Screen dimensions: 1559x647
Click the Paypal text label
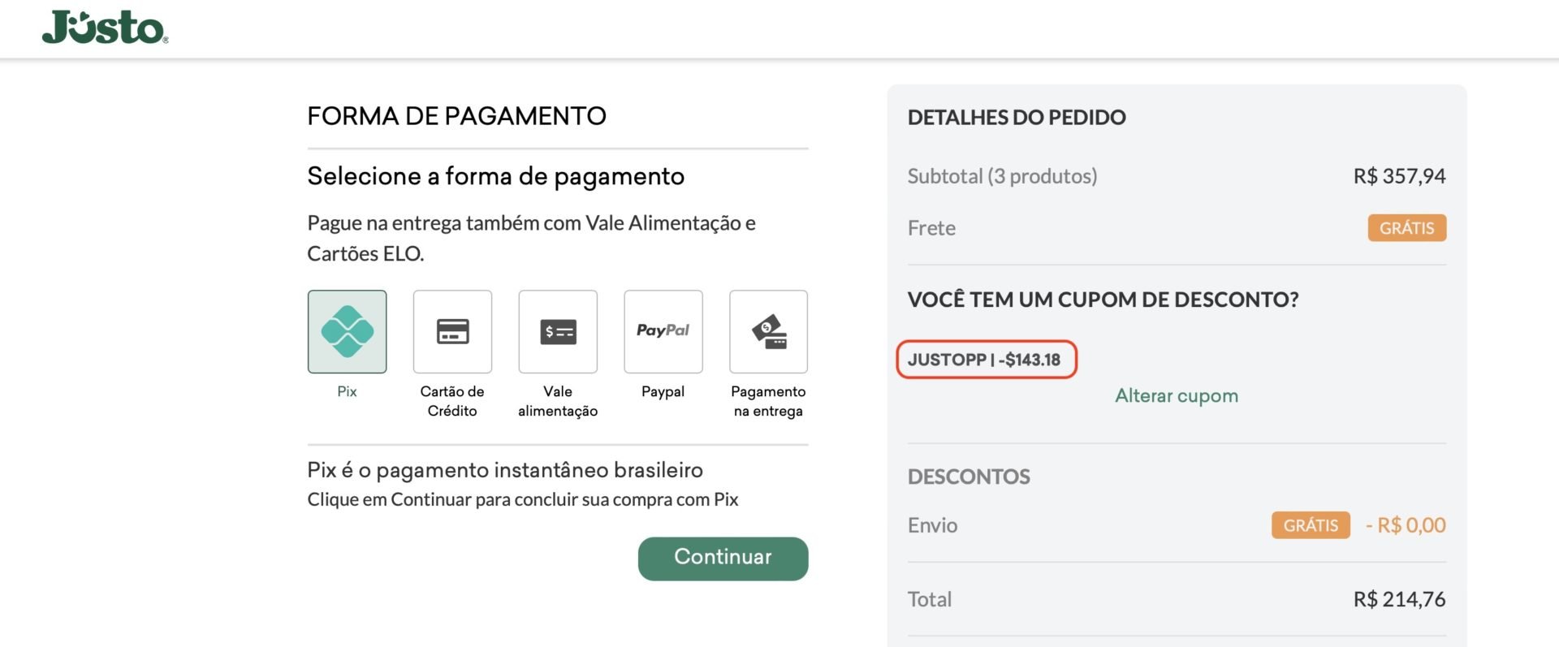(x=663, y=391)
